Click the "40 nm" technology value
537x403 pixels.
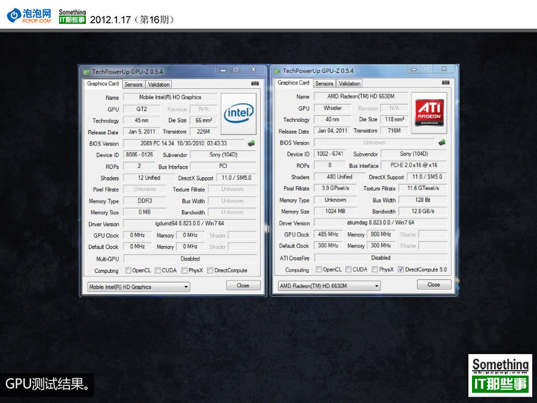(332, 119)
